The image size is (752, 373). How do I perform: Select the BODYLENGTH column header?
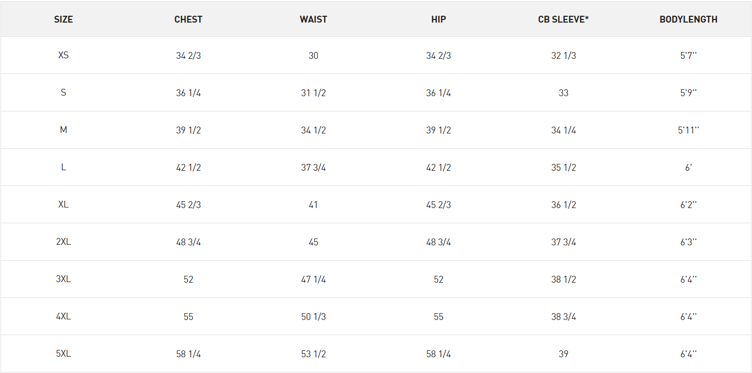[x=688, y=19]
